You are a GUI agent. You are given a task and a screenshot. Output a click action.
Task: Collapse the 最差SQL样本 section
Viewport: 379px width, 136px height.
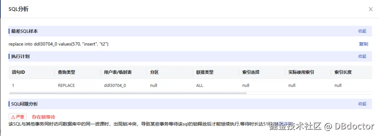pos(362,31)
